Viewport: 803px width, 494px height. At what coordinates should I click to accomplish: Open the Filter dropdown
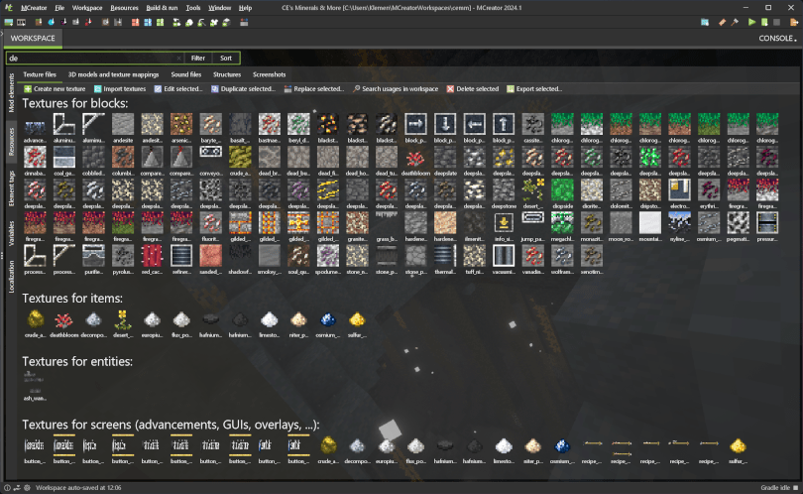click(198, 59)
